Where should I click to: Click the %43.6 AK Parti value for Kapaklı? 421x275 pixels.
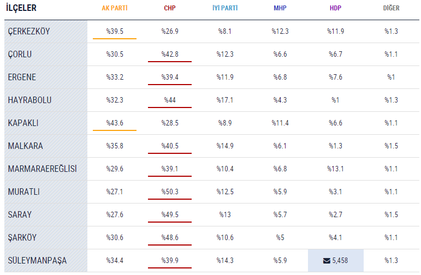click(115, 123)
